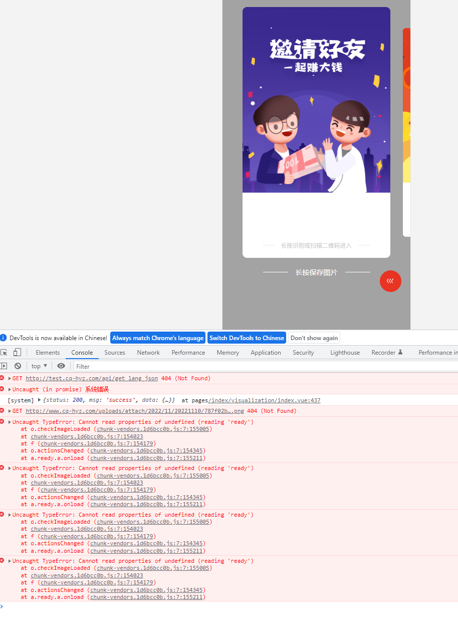458x617 pixels.
Task: Click Switch DevTools to Chinese button
Action: 247,338
